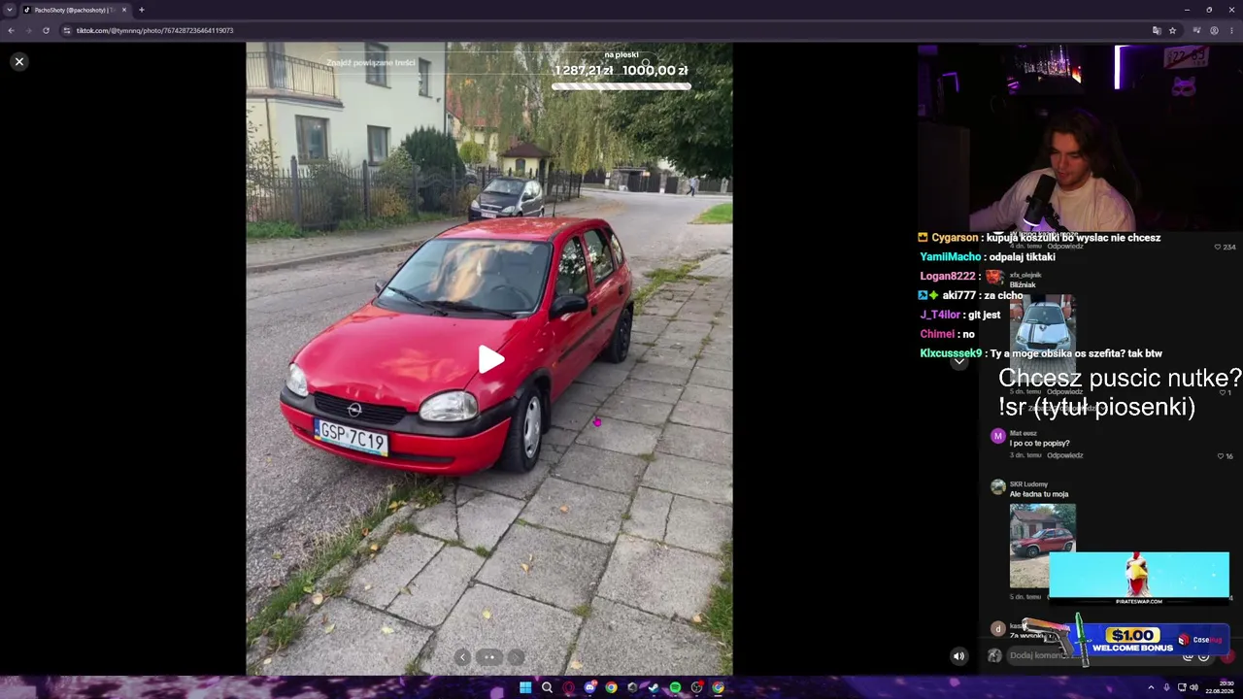Open Windows taskbar search

point(547,687)
